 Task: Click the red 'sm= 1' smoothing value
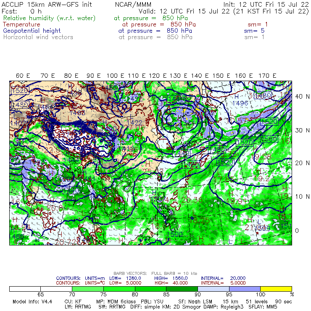pyautogui.click(x=258, y=24)
